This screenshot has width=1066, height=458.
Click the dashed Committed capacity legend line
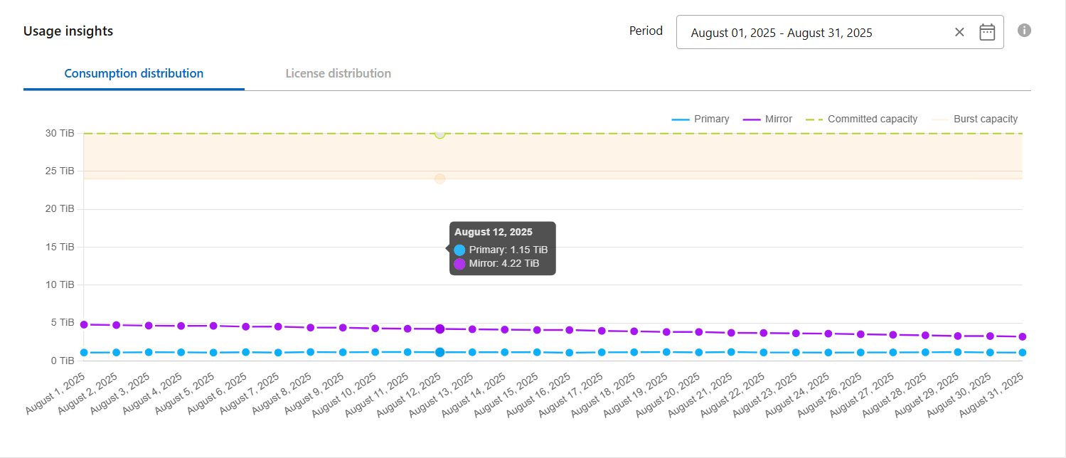click(814, 119)
